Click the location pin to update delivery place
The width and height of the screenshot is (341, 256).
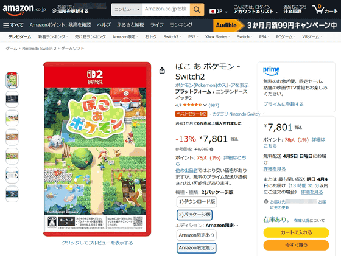(54, 10)
